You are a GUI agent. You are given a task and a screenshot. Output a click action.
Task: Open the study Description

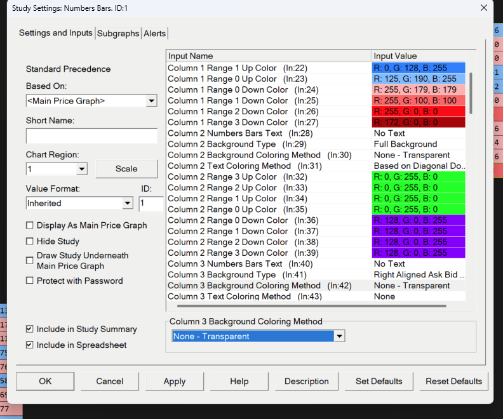307,382
